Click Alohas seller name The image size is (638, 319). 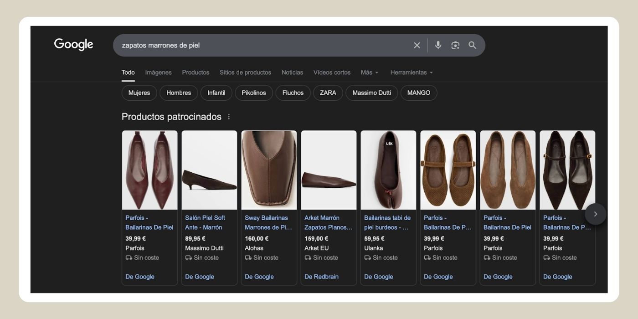pyautogui.click(x=254, y=248)
